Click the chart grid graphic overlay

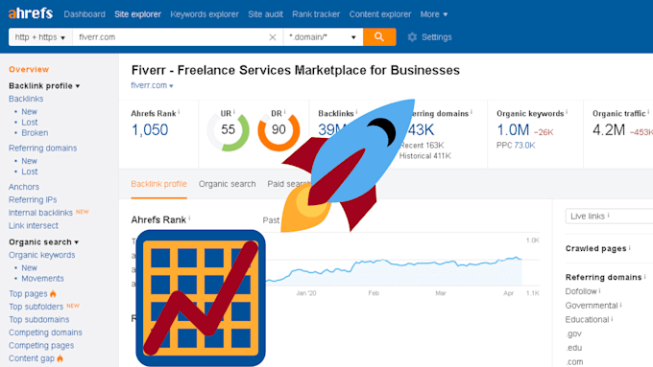tap(201, 298)
